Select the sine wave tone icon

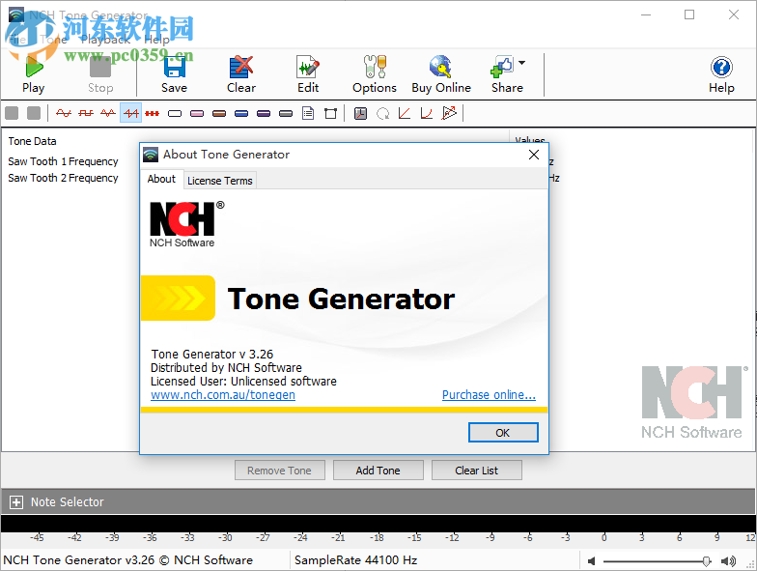point(64,114)
